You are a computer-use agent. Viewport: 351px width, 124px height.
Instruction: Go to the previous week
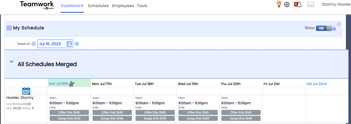click(34, 44)
